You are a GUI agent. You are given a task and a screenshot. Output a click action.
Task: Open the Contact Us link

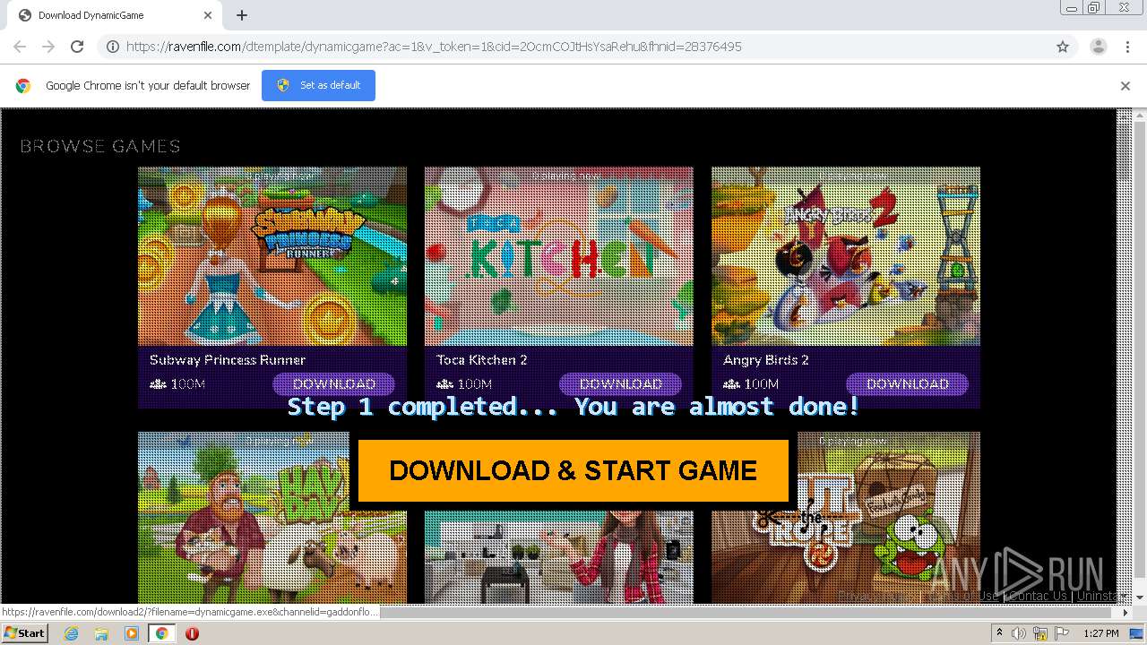1039,596
